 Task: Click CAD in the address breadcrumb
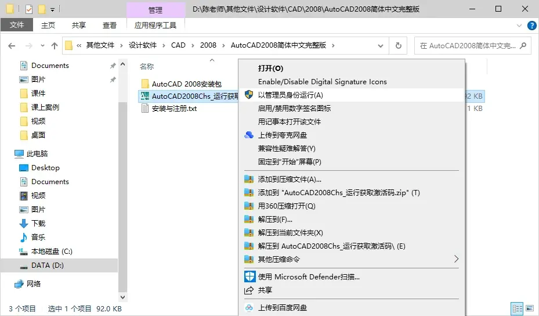coord(178,45)
